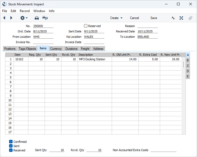
Task: Open attachments paperclip icon
Action: [x=190, y=18]
